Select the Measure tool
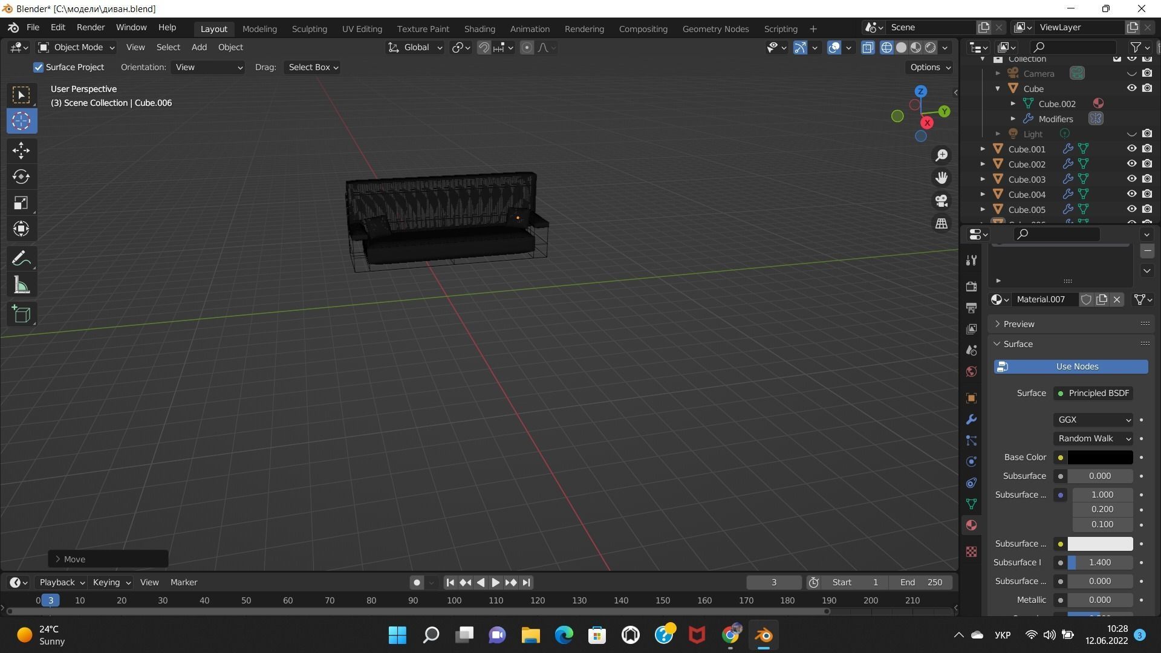Viewport: 1161px width, 653px height. pyautogui.click(x=21, y=285)
